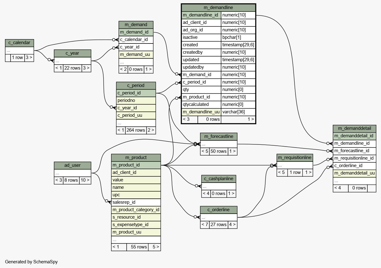Open the m_demandline table header
The width and height of the screenshot is (381, 268).
(x=218, y=8)
